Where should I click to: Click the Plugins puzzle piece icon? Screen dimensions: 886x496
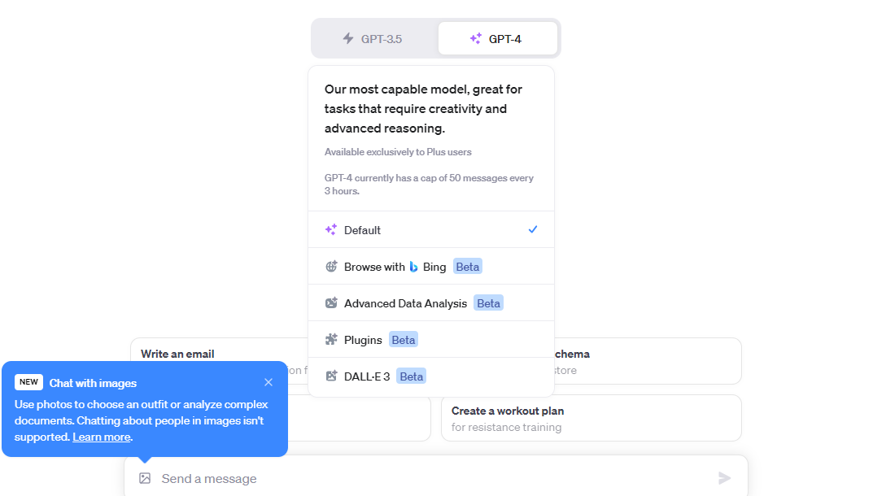331,340
